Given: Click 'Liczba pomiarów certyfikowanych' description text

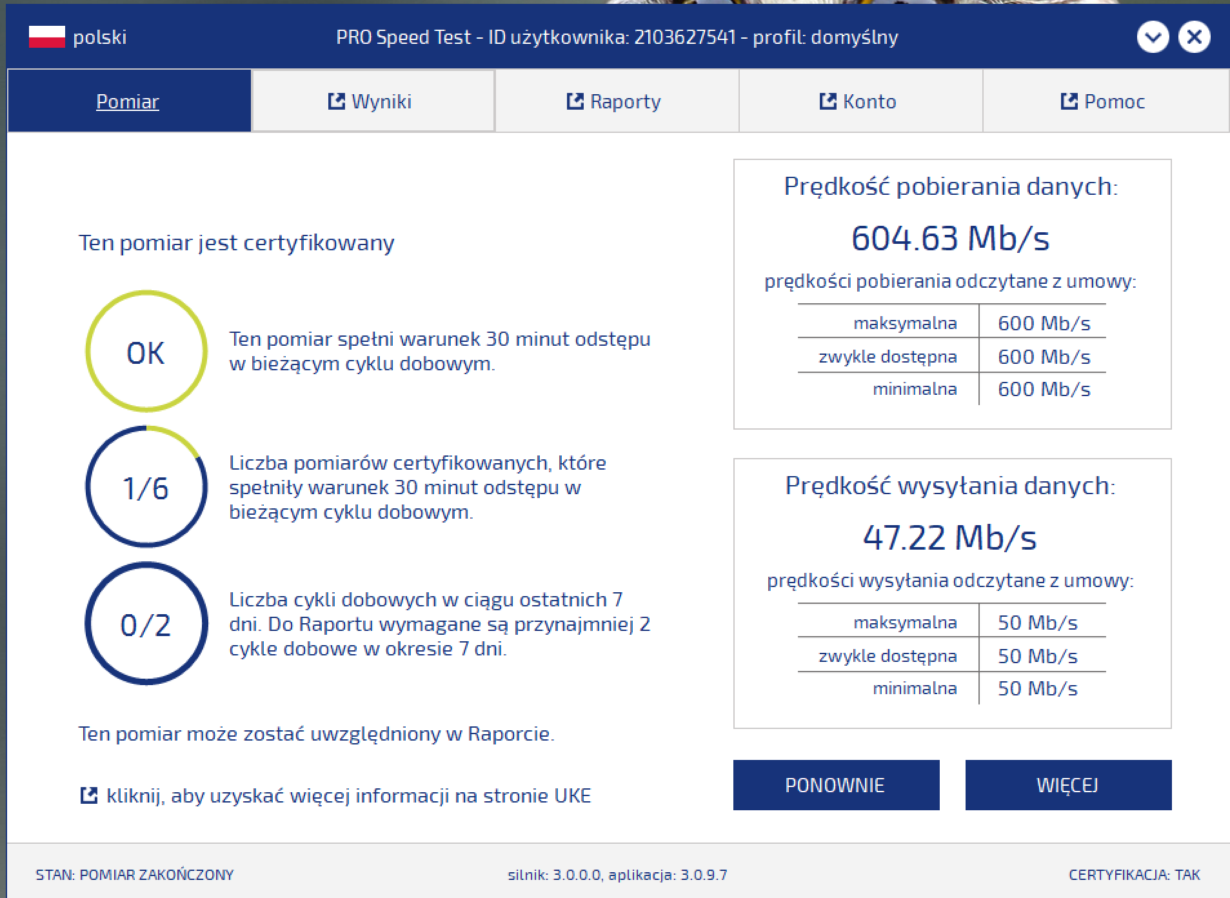Looking at the screenshot, I should [x=418, y=487].
